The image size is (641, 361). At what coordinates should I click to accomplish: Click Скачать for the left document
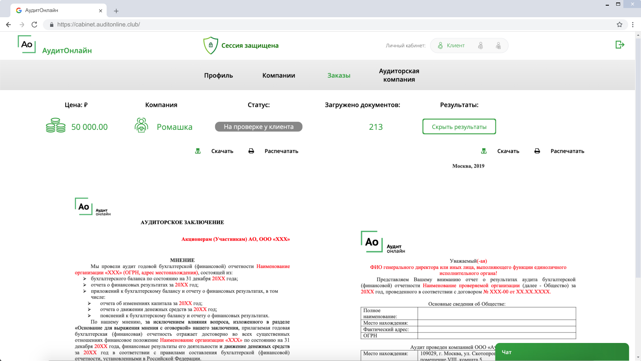222,151
